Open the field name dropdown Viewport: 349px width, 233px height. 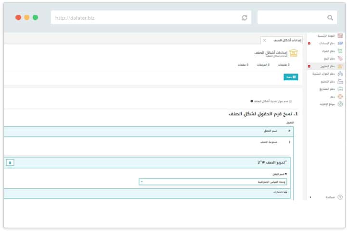pyautogui.click(x=213, y=182)
